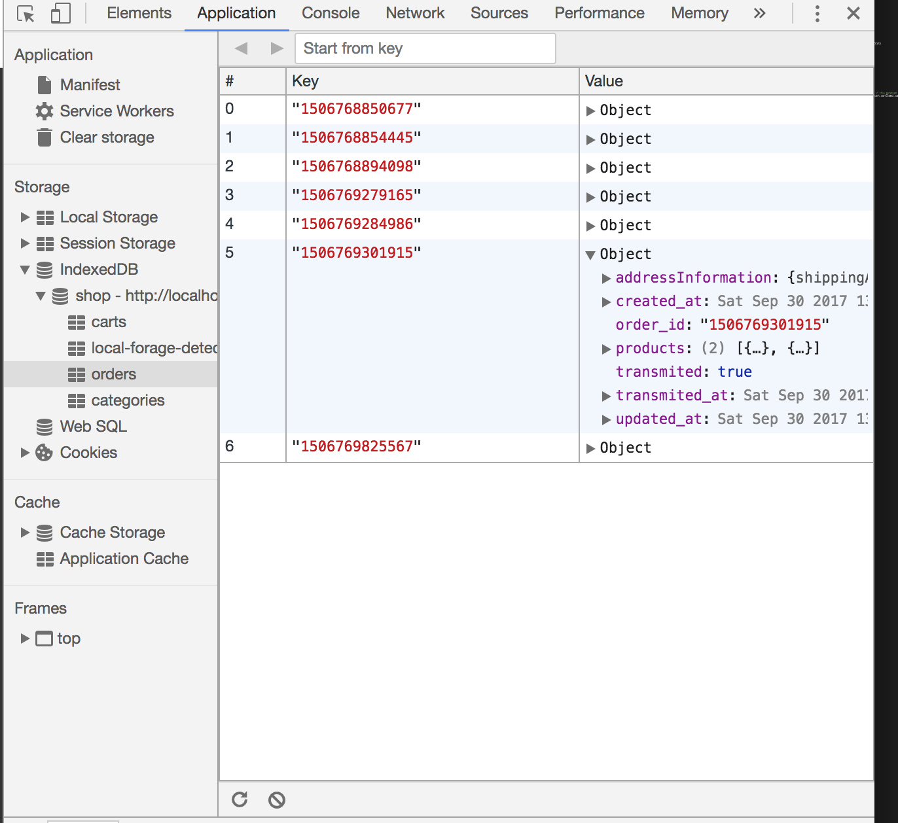Open the DevTools three-dot menu

pos(817,14)
